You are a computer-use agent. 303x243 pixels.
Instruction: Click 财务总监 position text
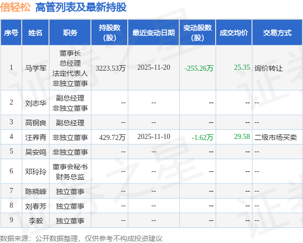[x=70, y=177]
